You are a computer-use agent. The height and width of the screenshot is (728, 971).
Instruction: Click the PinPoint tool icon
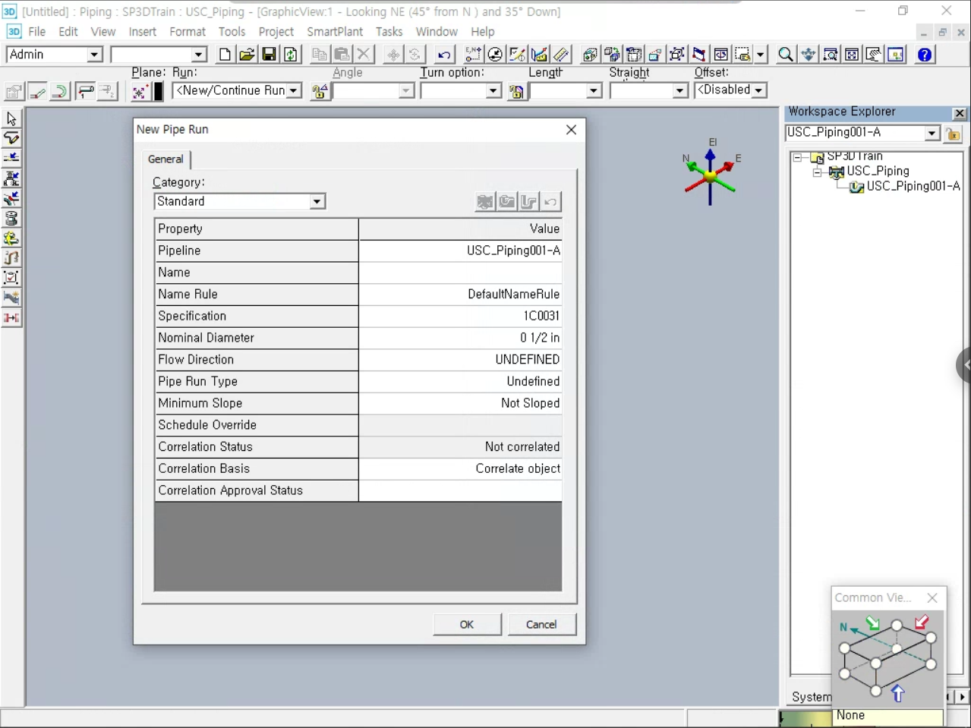click(x=473, y=55)
